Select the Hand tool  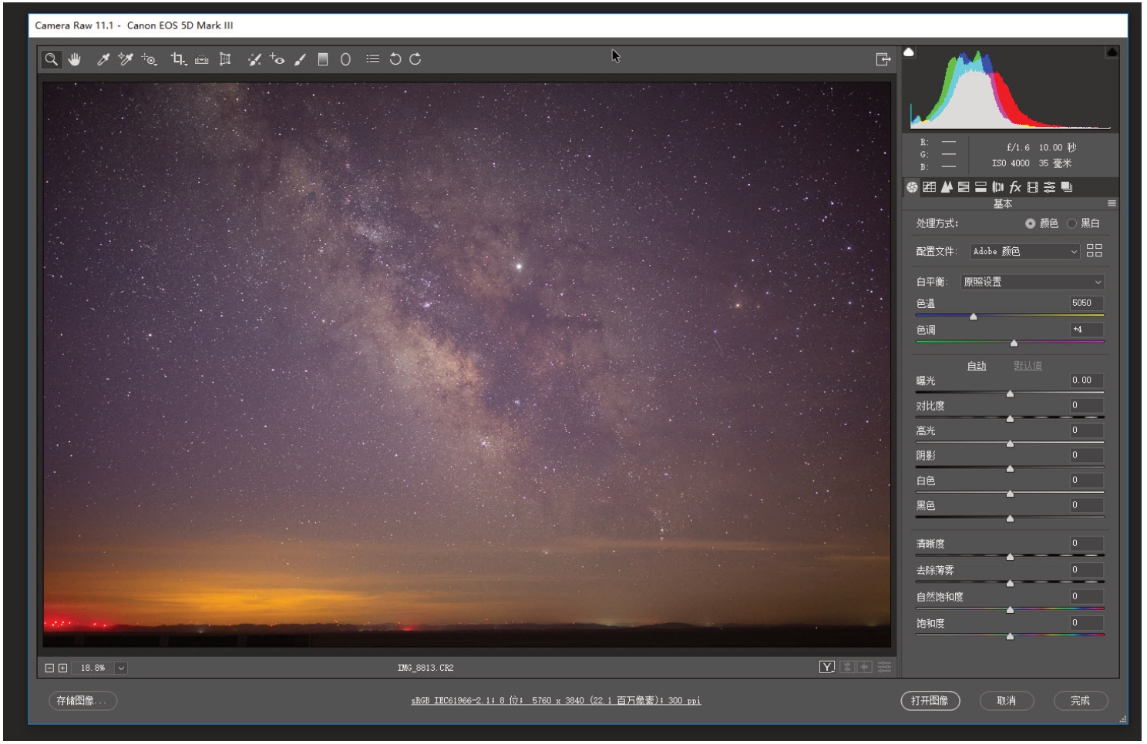coord(75,59)
